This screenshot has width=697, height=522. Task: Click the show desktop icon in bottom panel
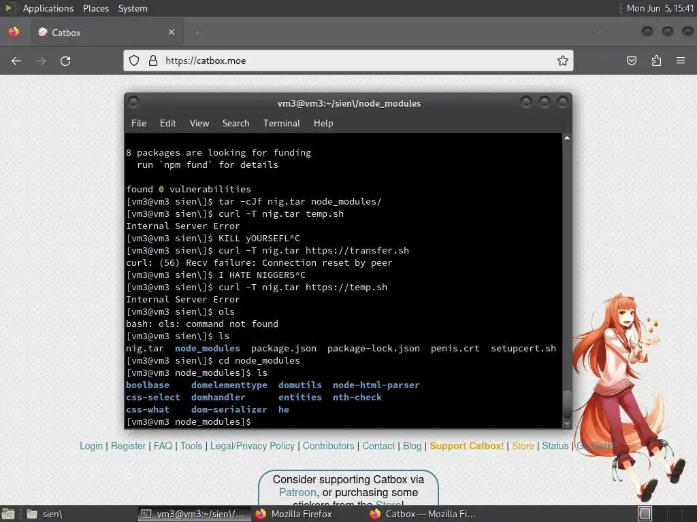pos(7,514)
